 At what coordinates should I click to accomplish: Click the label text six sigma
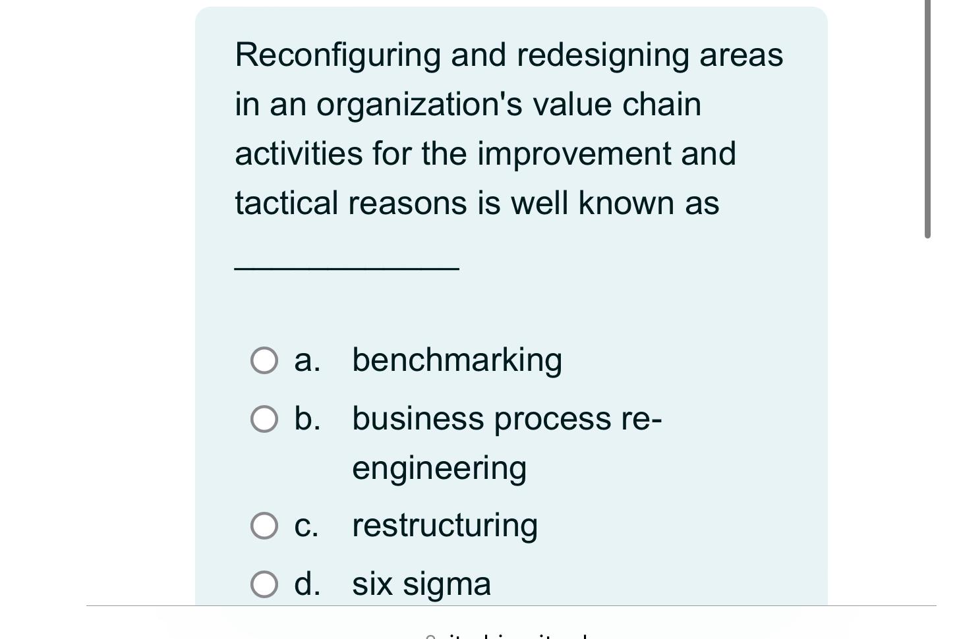coord(422,582)
